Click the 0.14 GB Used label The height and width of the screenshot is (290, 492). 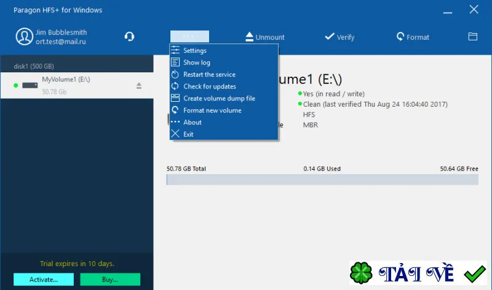pyautogui.click(x=322, y=169)
